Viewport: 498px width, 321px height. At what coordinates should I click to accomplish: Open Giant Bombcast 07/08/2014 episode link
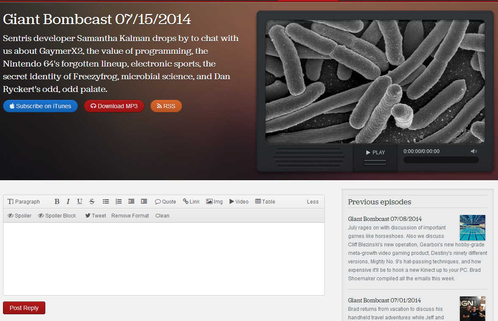click(385, 219)
